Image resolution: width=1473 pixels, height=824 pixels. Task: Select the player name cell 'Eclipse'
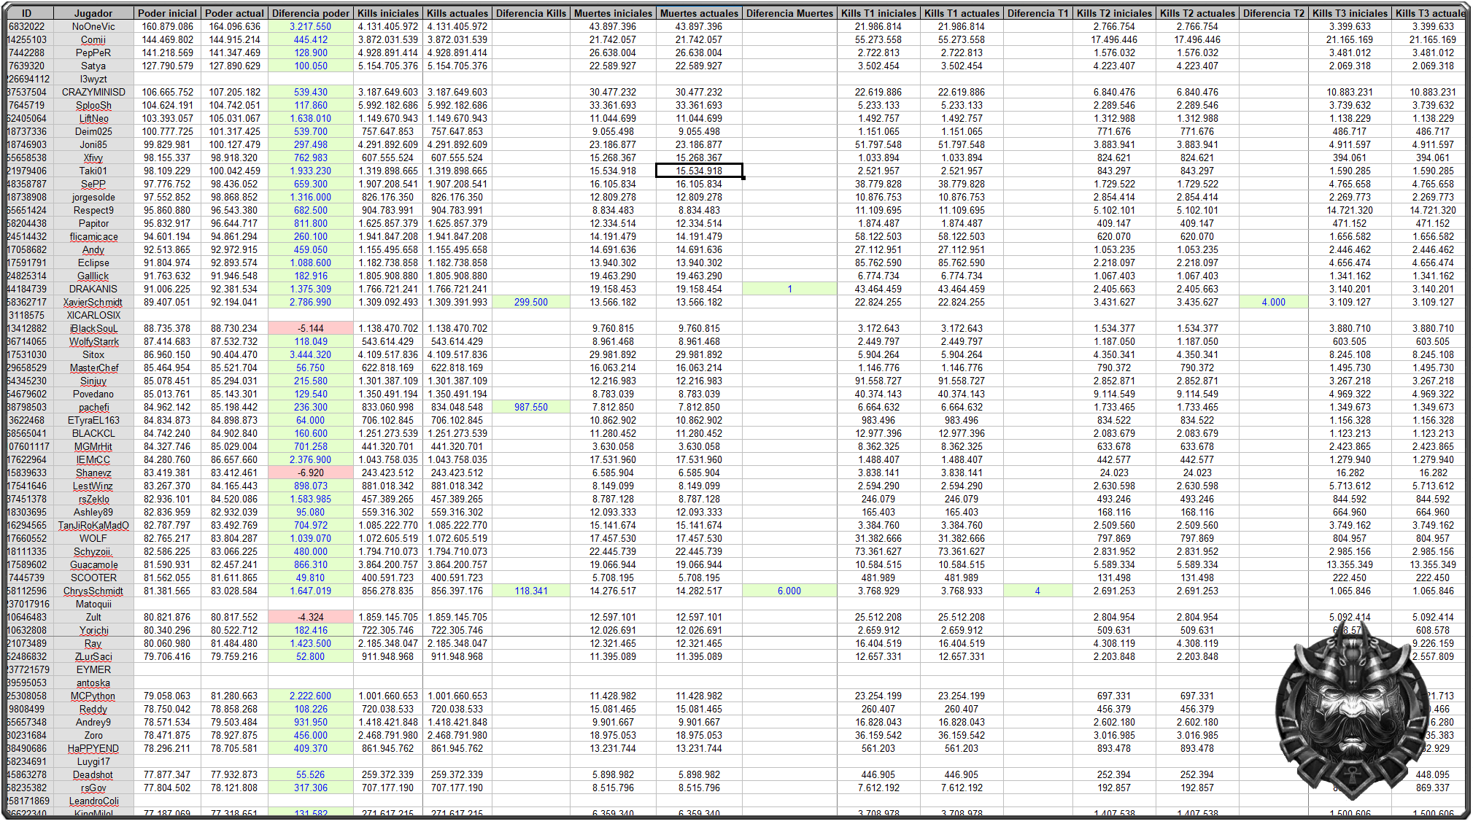click(93, 263)
